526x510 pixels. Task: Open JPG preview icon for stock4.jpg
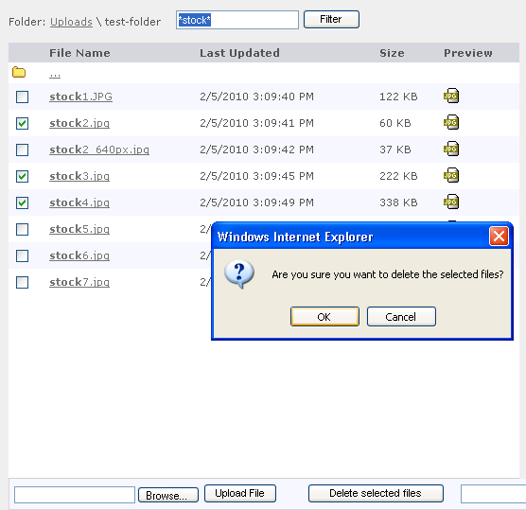(x=451, y=202)
